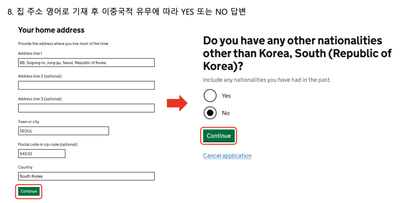
Task: Choose the No radio button
Action: pyautogui.click(x=210, y=113)
